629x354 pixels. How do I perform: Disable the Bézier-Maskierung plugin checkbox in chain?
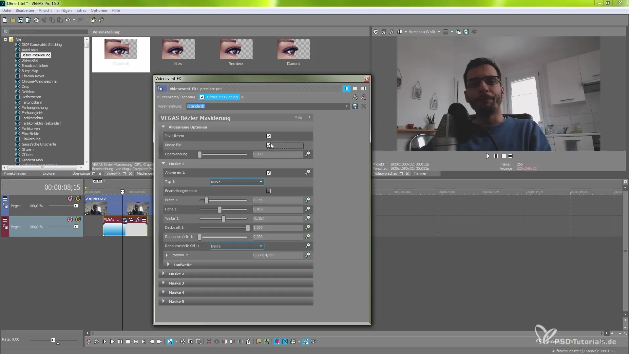[x=202, y=97]
